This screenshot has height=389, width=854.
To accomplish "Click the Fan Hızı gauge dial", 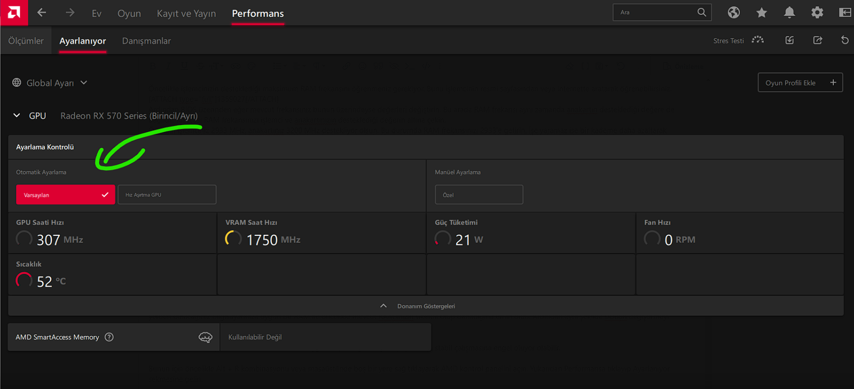I will pos(652,238).
